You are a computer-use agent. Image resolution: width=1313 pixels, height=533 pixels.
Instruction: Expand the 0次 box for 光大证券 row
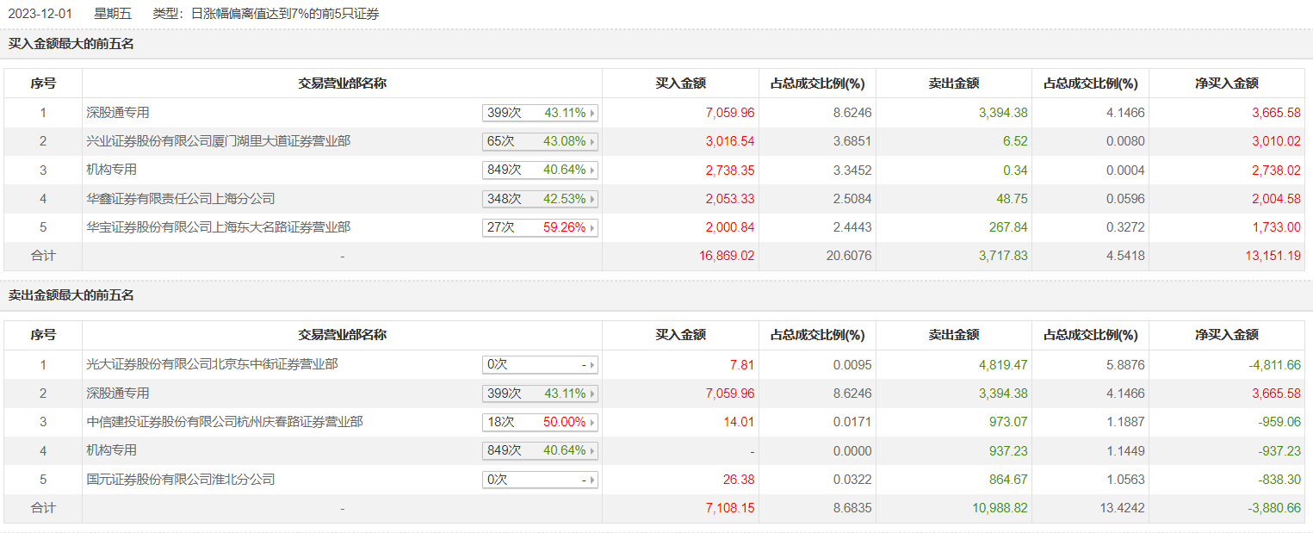click(x=540, y=365)
